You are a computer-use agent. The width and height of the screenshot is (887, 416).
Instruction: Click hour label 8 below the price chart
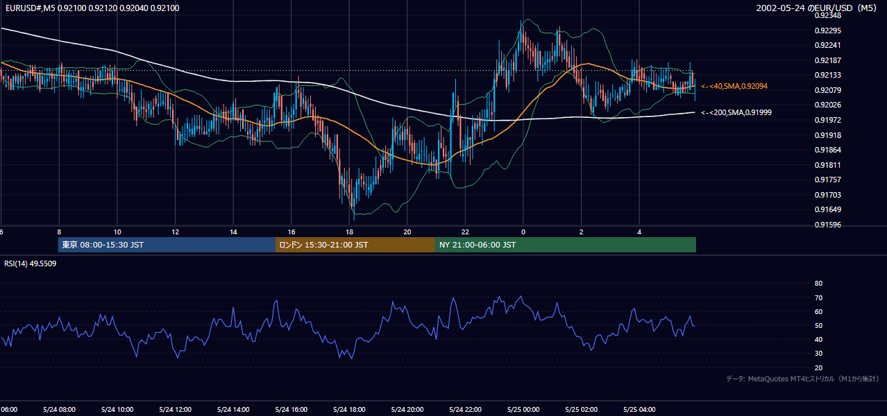59,232
